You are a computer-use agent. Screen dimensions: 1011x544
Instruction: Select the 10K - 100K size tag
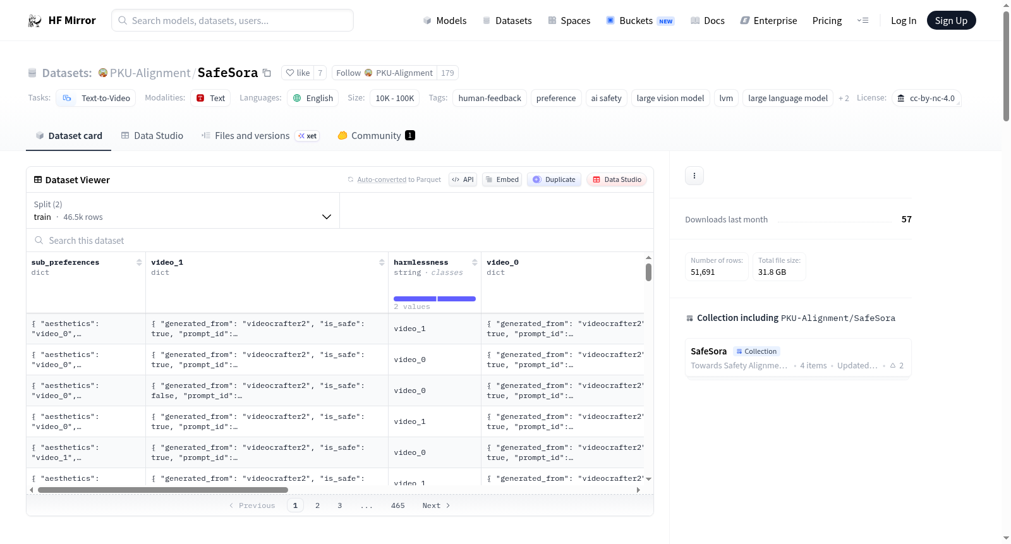tap(395, 99)
